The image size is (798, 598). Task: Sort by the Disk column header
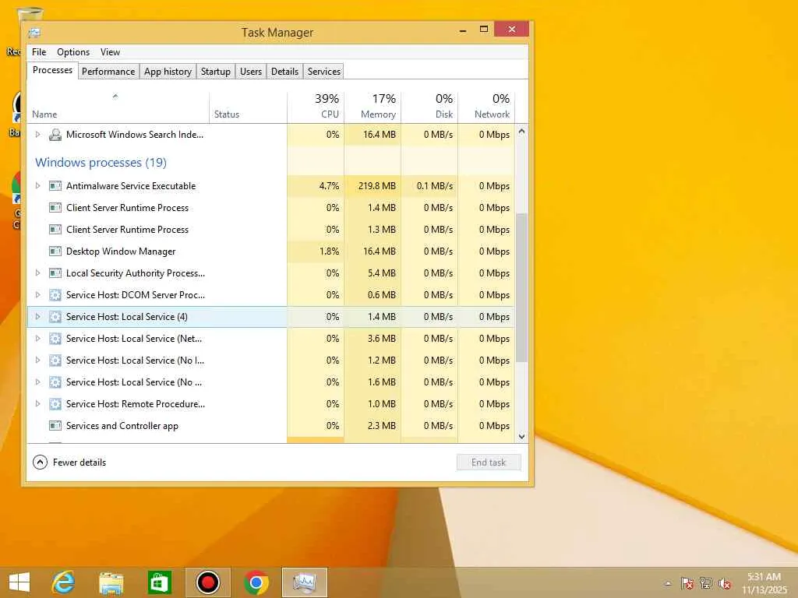pyautogui.click(x=430, y=107)
